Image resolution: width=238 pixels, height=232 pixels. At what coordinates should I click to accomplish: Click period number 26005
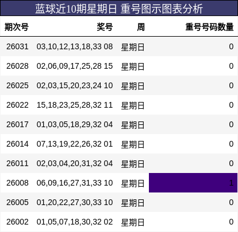[x=17, y=202]
